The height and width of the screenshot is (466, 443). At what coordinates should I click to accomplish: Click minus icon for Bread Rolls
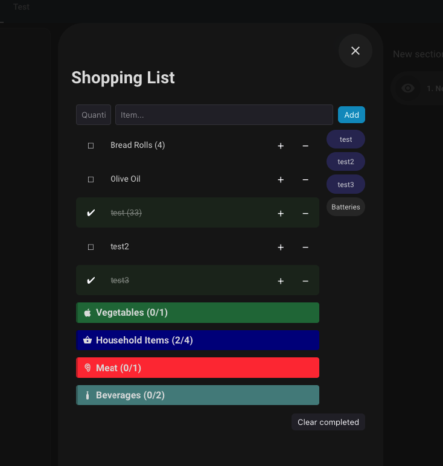[x=305, y=146]
